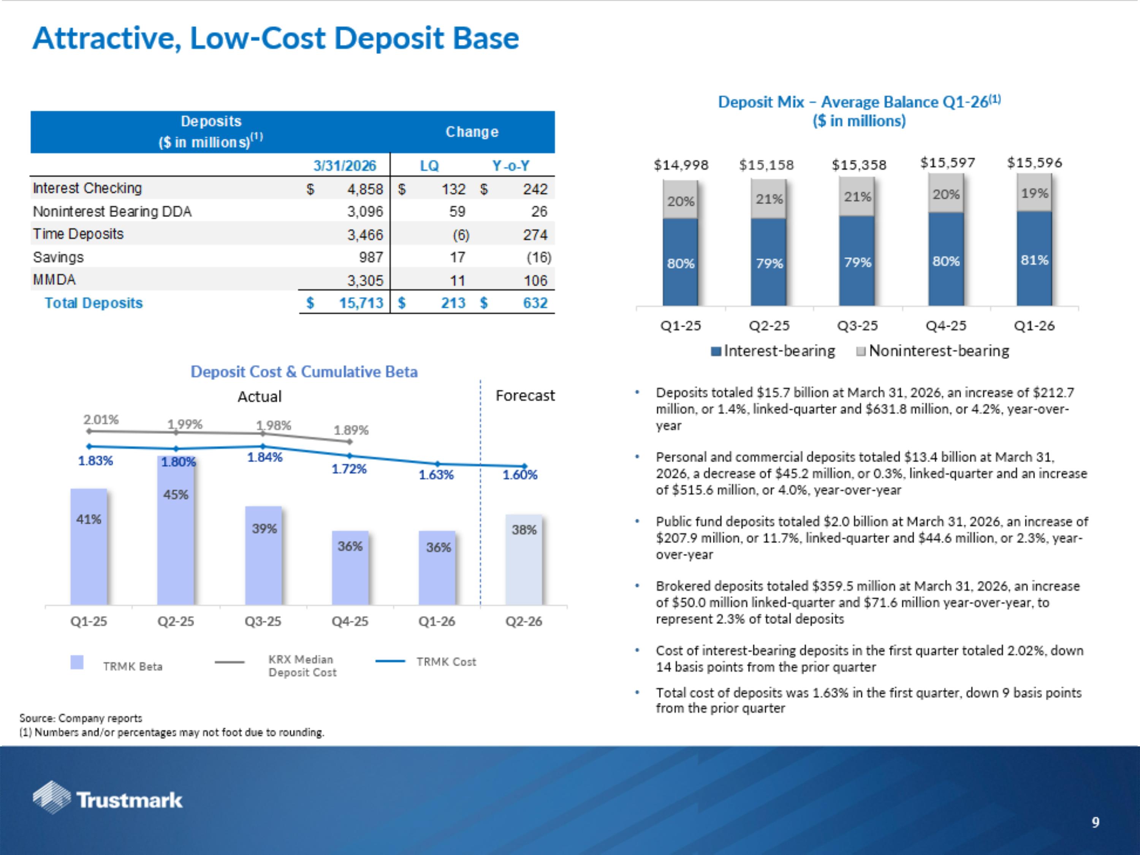This screenshot has width=1140, height=855.
Task: Click the Interest-bearing legend square
Action: 716,351
